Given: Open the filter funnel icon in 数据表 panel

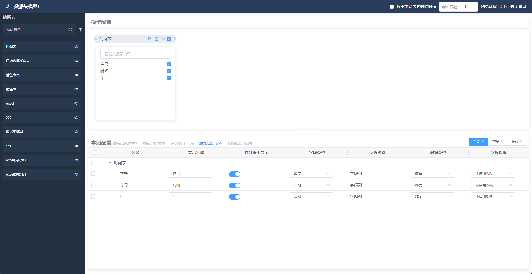Looking at the screenshot, I should point(80,29).
